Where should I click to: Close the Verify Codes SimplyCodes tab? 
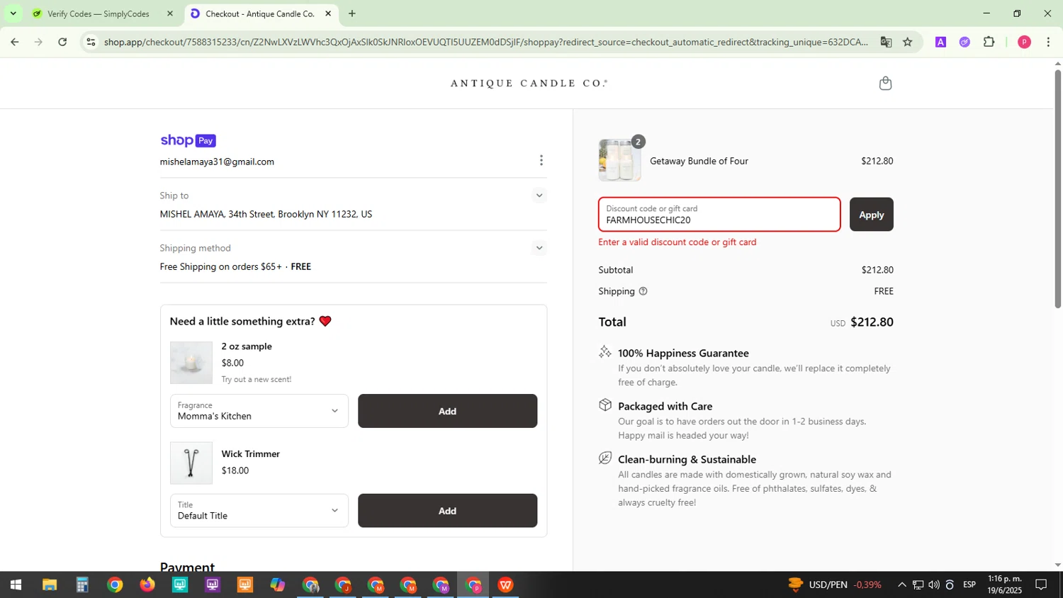pyautogui.click(x=170, y=13)
